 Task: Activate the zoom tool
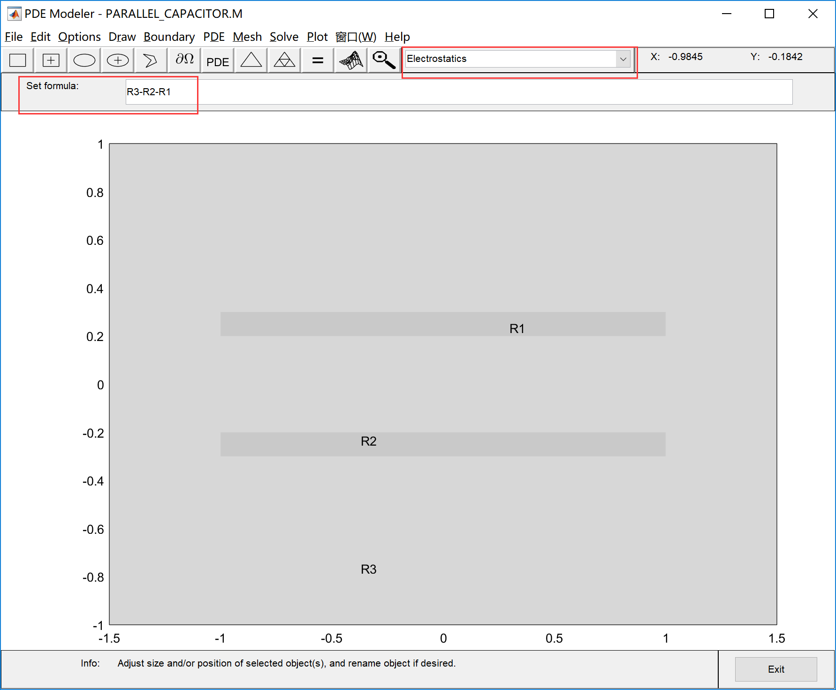coord(383,60)
